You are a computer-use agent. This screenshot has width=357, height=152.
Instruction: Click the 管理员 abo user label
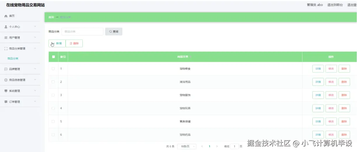[315, 5]
